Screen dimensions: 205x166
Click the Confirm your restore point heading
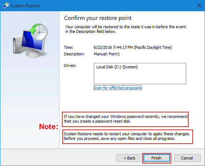pos(98,18)
